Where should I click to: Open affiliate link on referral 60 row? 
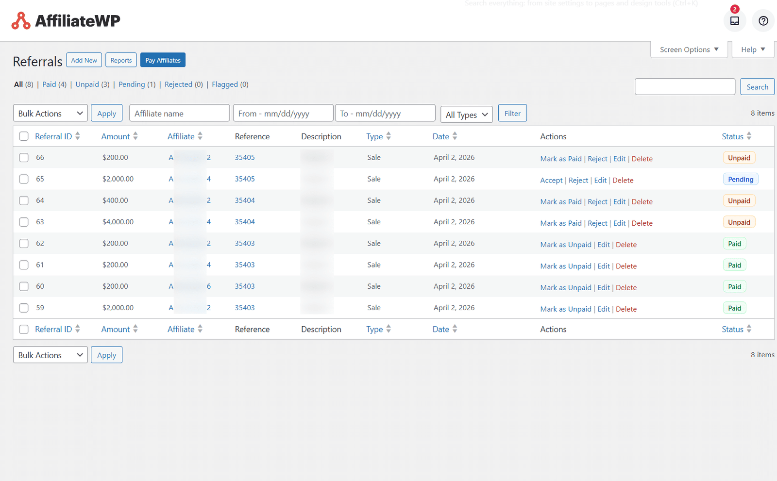189,286
